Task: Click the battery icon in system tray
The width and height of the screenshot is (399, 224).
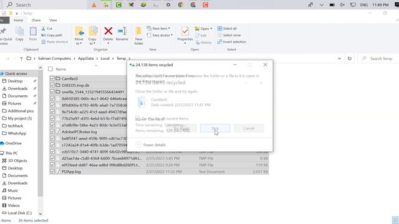Action: point(332,5)
